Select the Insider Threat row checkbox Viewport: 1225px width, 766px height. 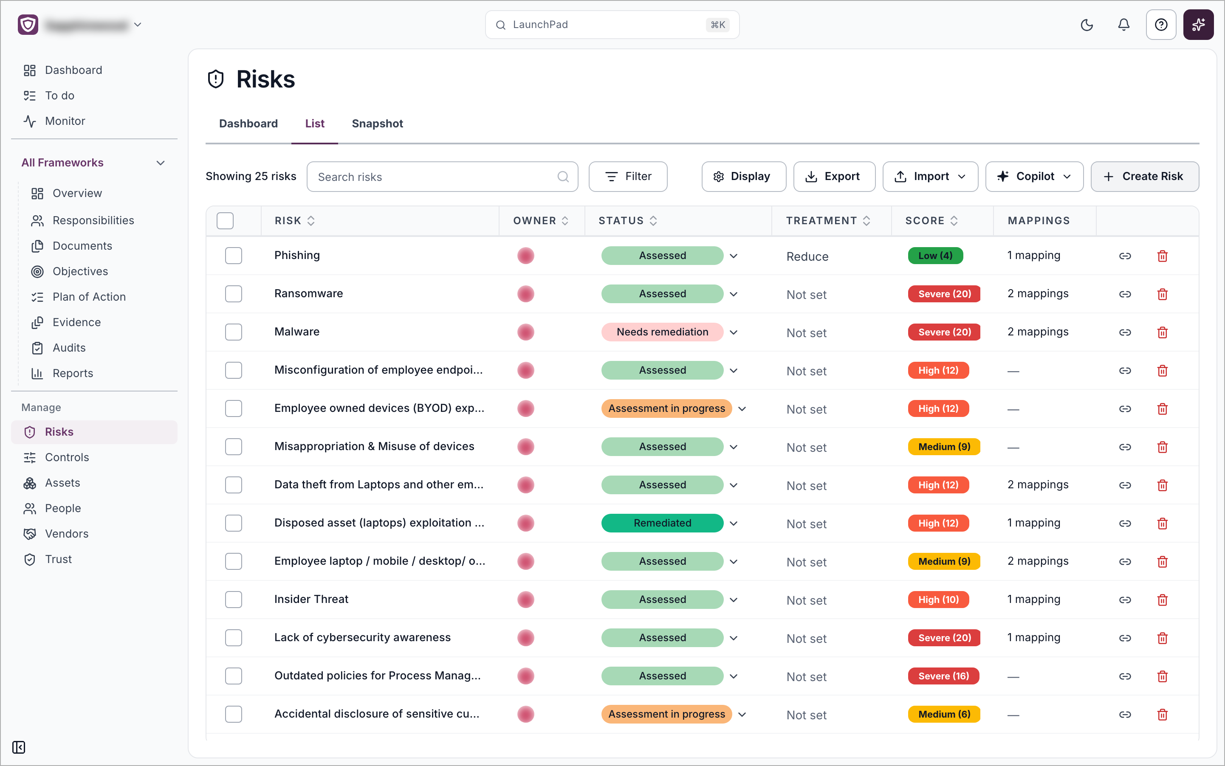coord(234,600)
